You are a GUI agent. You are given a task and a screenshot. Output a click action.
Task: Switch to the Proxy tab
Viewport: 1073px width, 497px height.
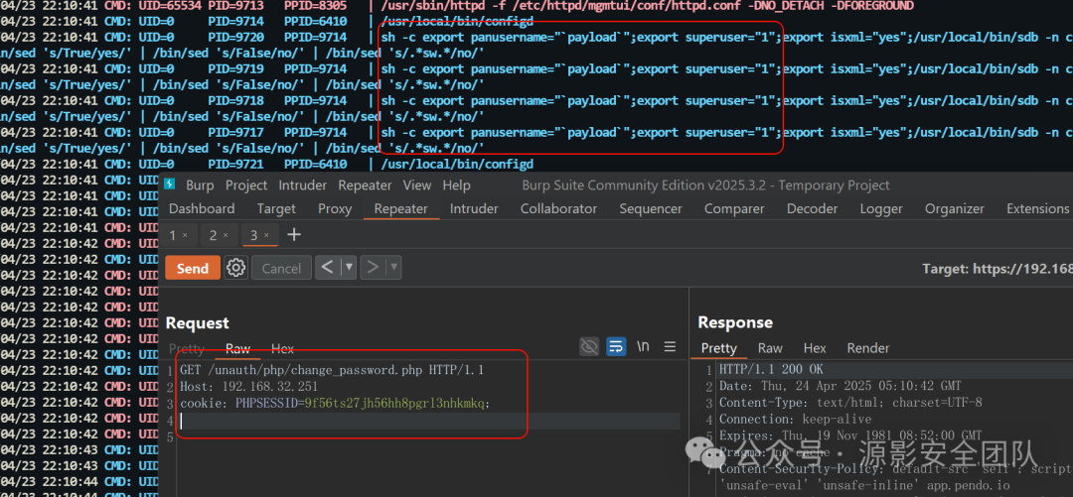335,208
